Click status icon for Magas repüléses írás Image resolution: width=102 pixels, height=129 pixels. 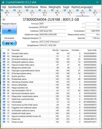4,88
